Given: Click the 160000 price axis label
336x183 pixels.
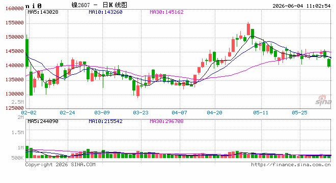Looking at the screenshot, I should coord(14,9).
